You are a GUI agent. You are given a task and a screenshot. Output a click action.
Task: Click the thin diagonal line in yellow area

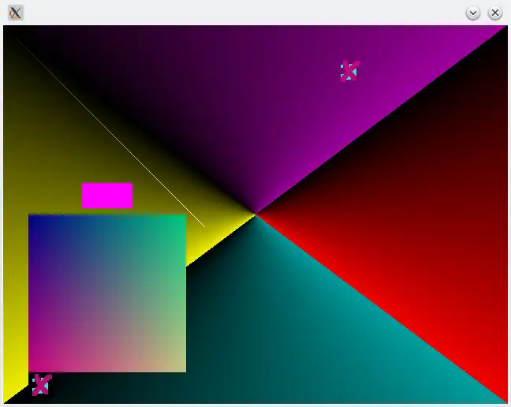point(110,133)
